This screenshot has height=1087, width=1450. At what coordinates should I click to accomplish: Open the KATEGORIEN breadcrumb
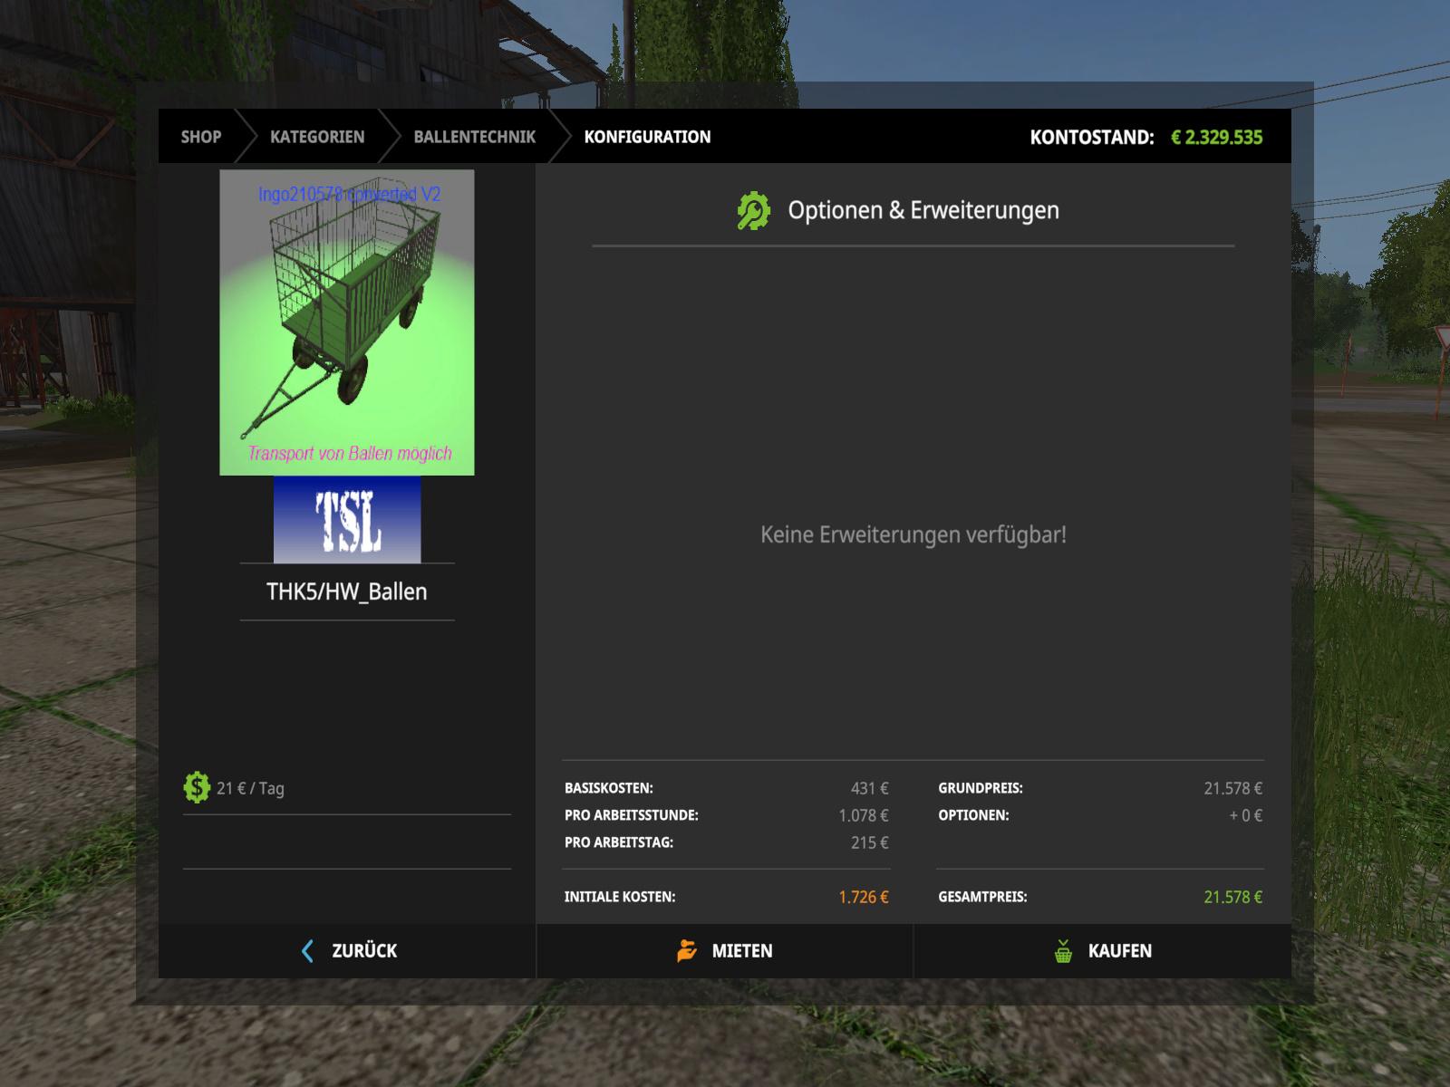317,137
